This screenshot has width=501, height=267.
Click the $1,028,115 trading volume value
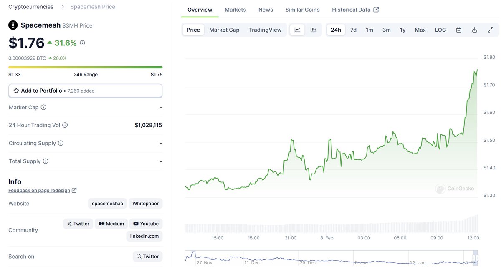coord(148,125)
